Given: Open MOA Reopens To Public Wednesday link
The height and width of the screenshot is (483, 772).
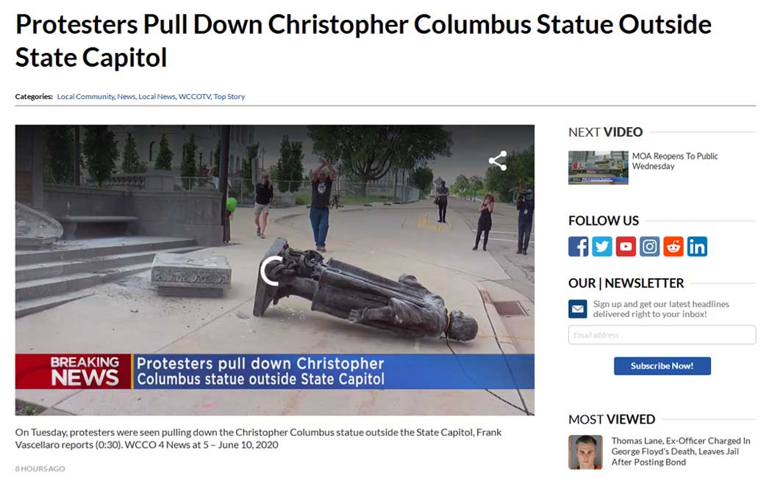Looking at the screenshot, I should [x=674, y=161].
